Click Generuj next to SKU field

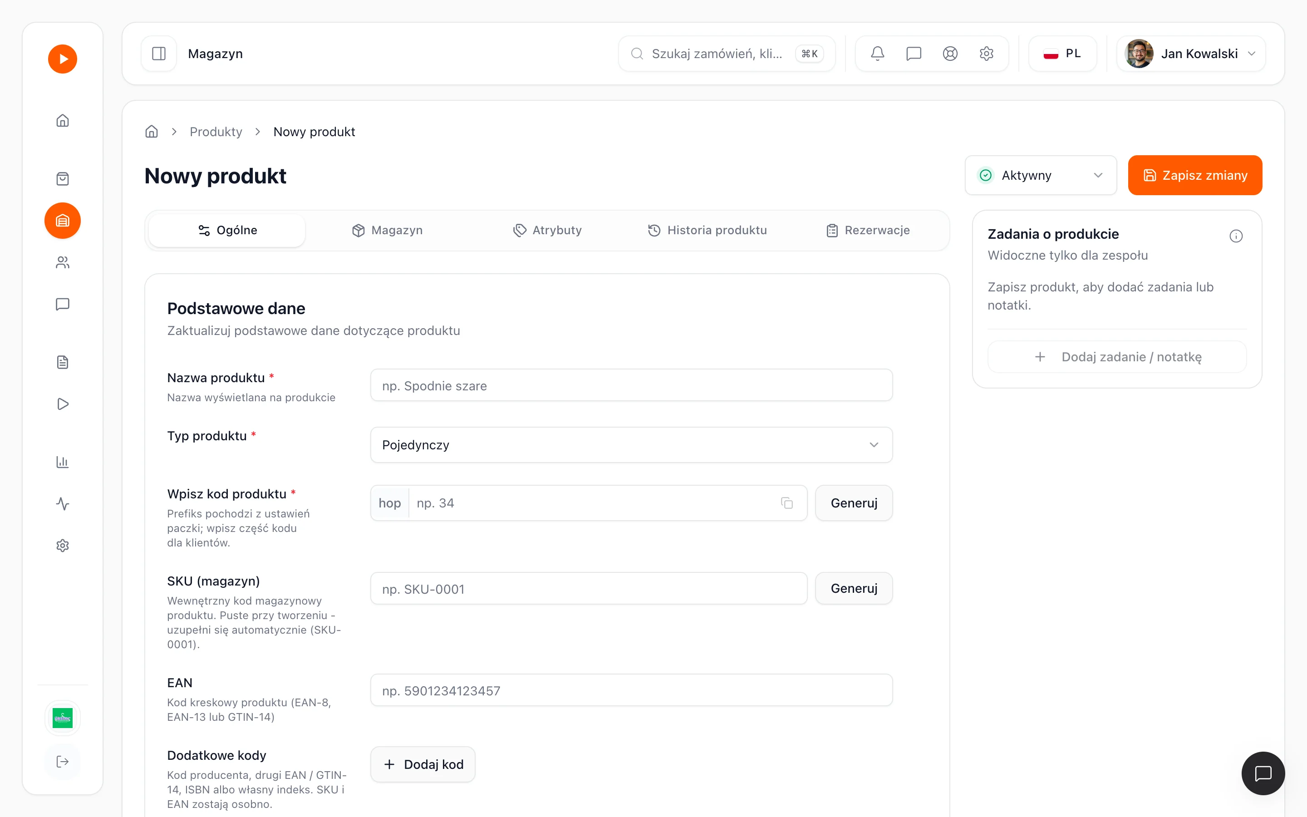pos(854,588)
